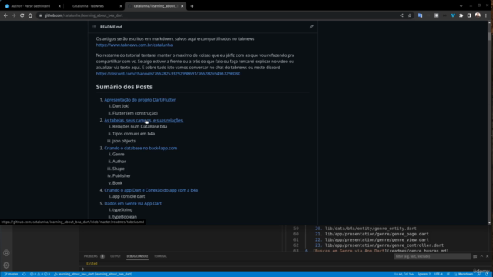This screenshot has height=277, width=493.
Task: Click 'Publisher' sub-item in list
Action: click(x=122, y=176)
